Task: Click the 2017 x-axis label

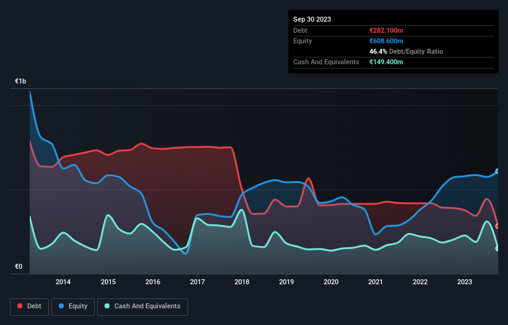Action: point(197,282)
